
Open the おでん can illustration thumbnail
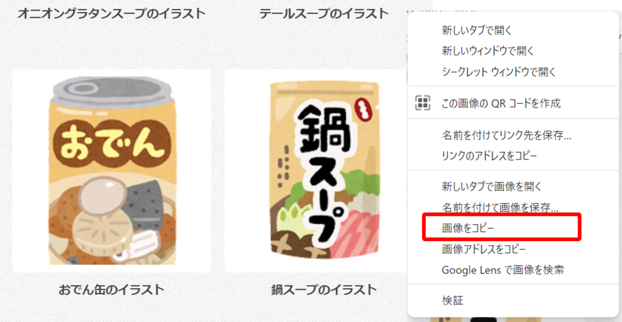pyautogui.click(x=111, y=171)
